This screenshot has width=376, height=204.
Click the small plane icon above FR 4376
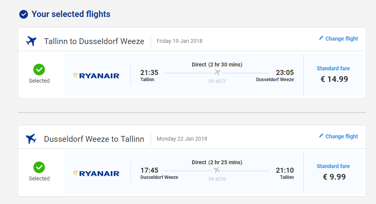pos(217,170)
